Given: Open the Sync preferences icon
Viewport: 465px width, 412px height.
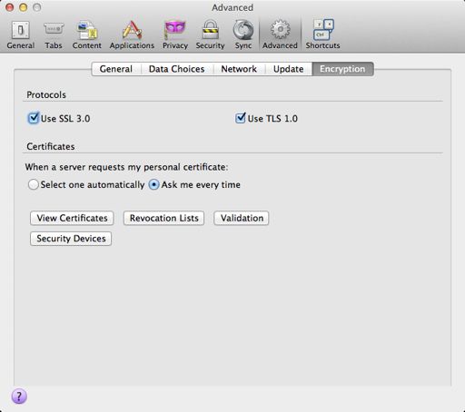Looking at the screenshot, I should tap(243, 30).
